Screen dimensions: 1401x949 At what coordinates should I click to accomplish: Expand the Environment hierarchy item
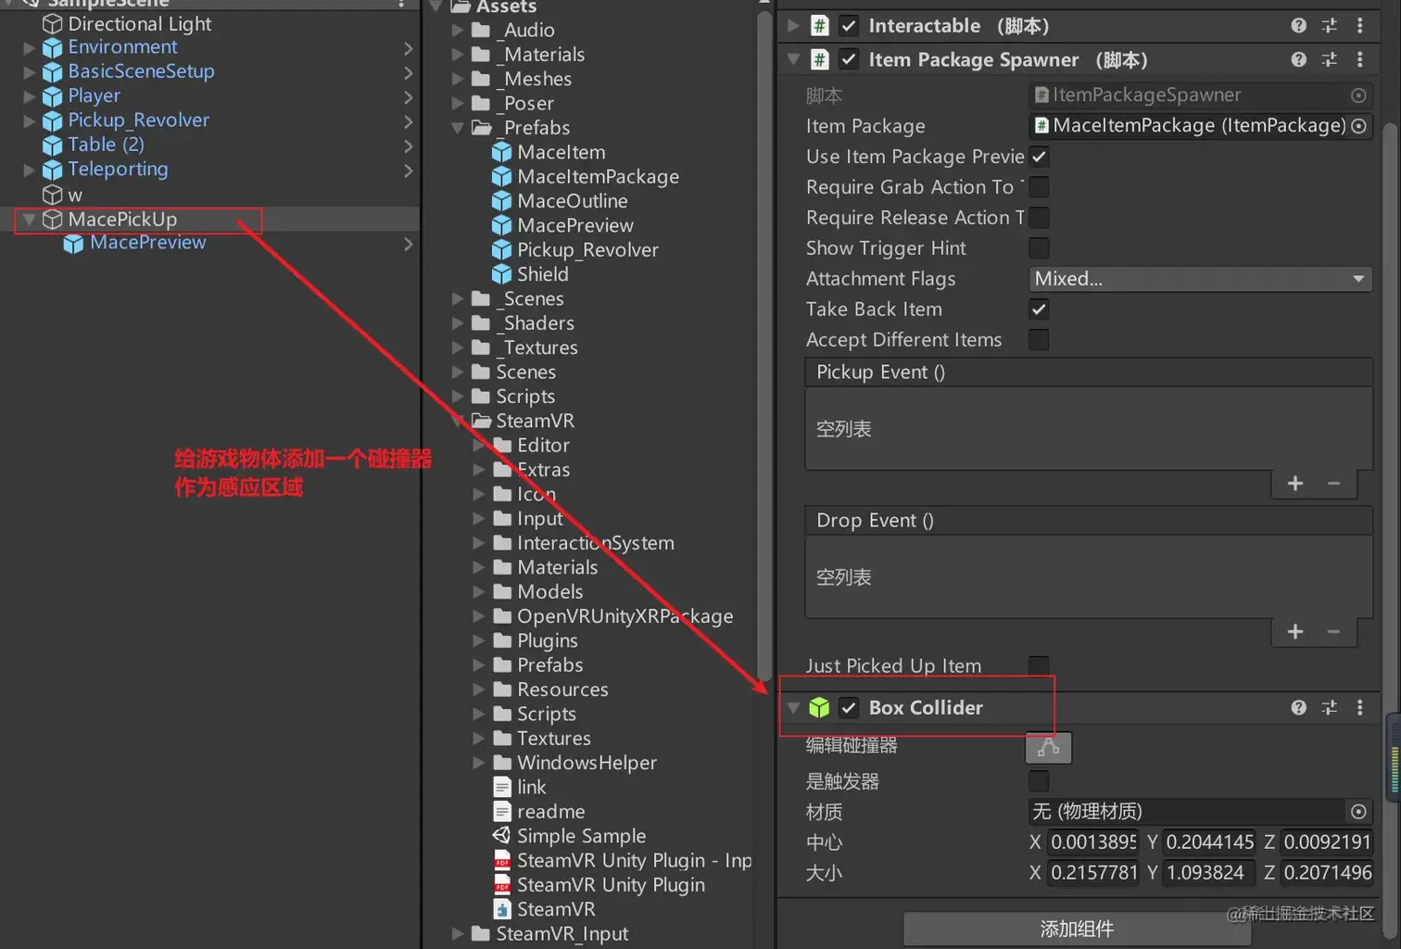[30, 47]
